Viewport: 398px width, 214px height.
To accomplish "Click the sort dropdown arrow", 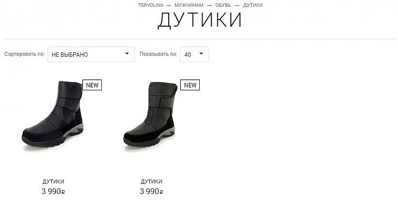I will coord(127,54).
